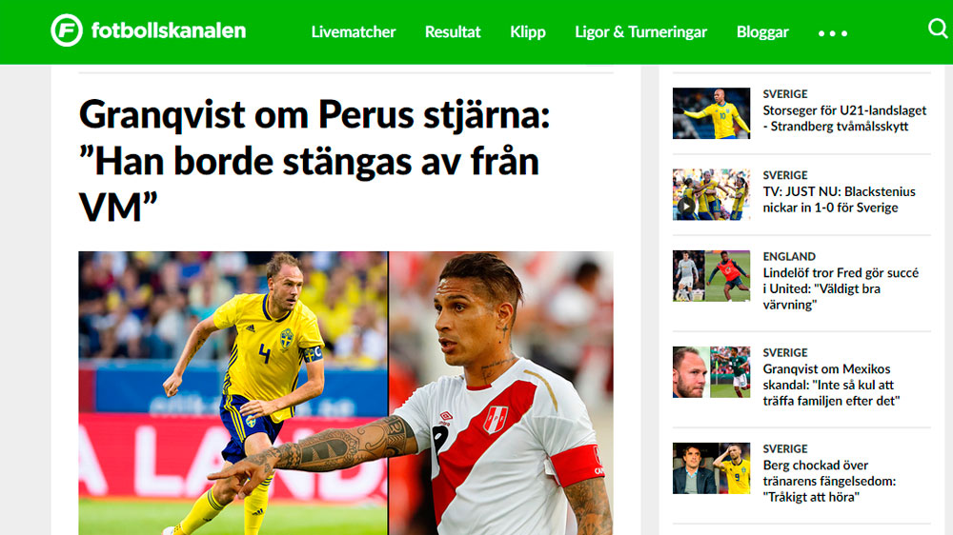Go to the Resultat section

tap(452, 31)
